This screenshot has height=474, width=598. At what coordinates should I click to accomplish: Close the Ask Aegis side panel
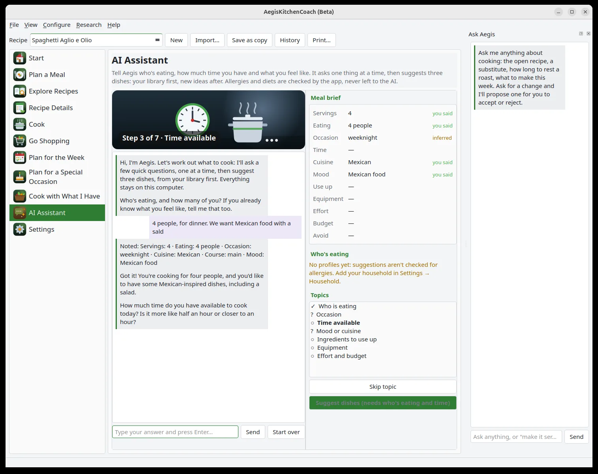tap(588, 34)
